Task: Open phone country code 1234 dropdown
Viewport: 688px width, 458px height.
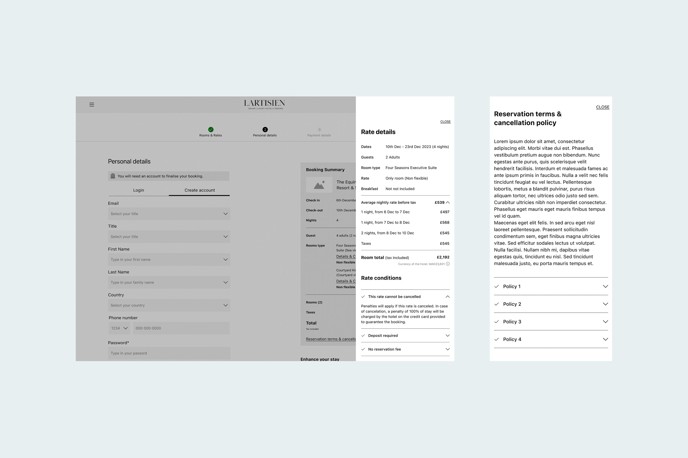Action: tap(119, 328)
